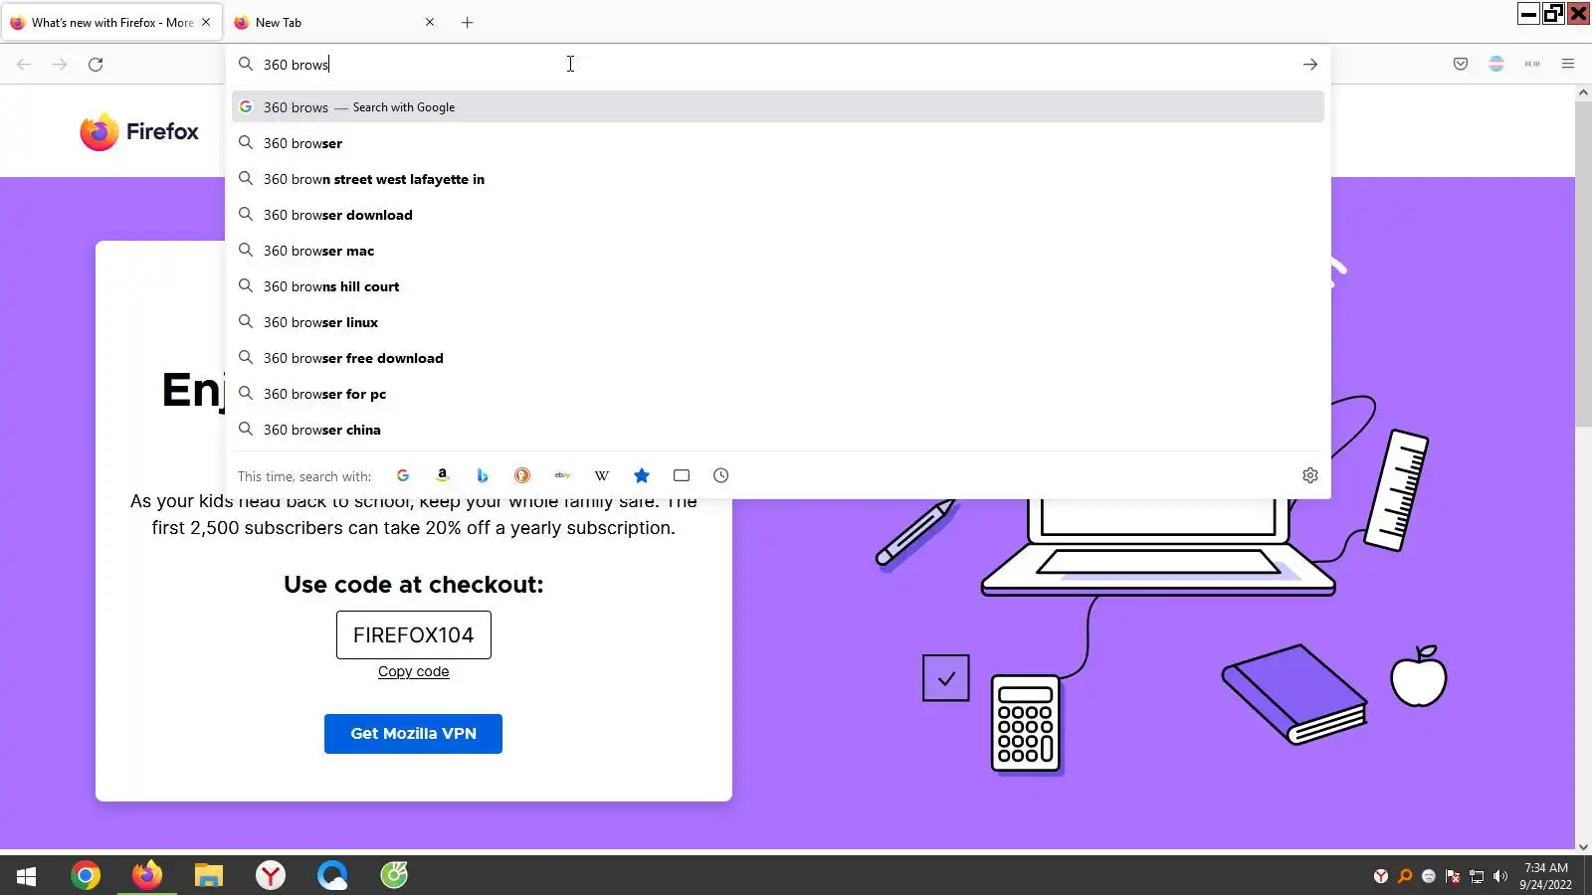Click the page scrollbar down arrow
The width and height of the screenshot is (1592, 895).
tap(1583, 847)
